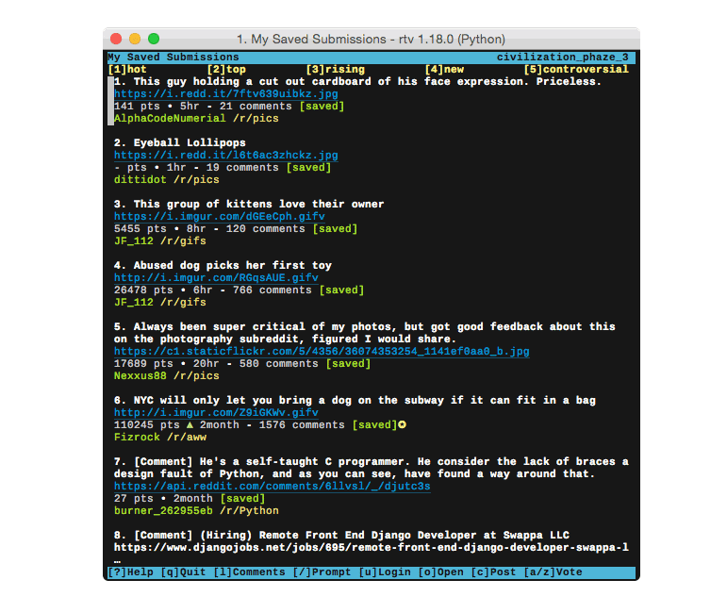This screenshot has width=727, height=613.
Task: Click the civilization_phaze_3 username in the header
Action: click(562, 58)
